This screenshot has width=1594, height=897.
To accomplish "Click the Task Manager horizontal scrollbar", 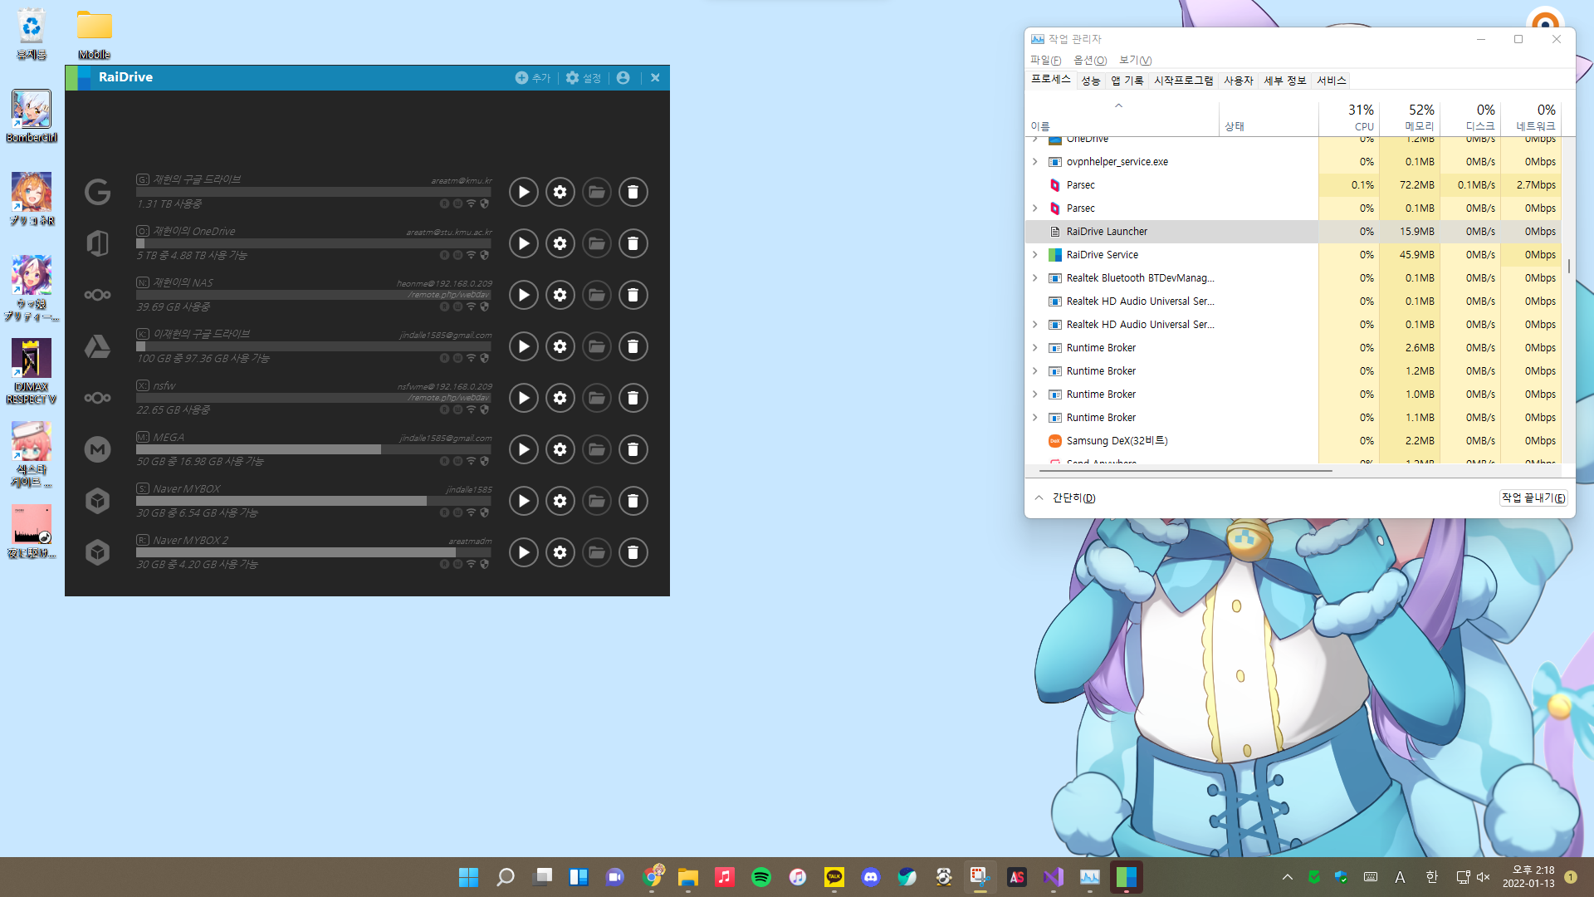I will (1186, 471).
